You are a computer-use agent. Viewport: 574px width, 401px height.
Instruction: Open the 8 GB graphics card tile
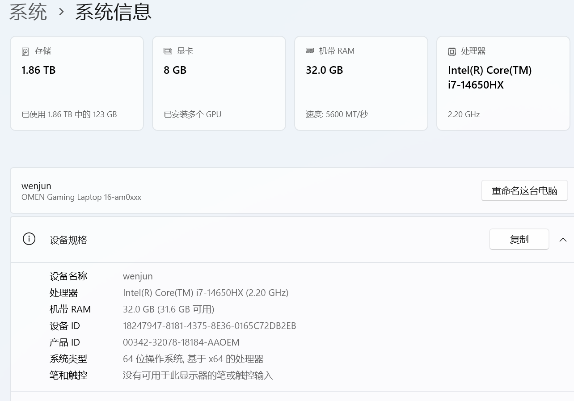219,83
